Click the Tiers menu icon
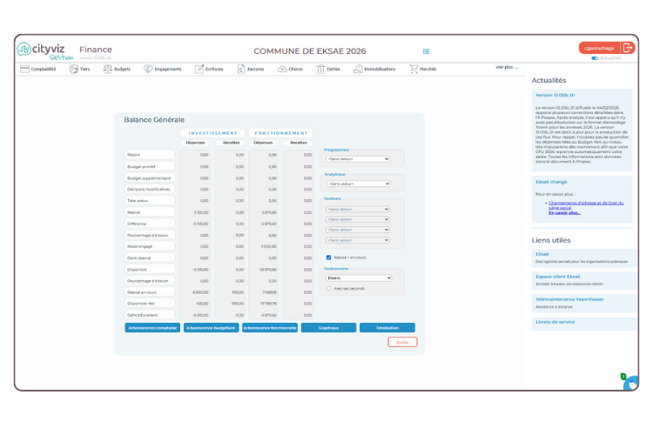The height and width of the screenshot is (435, 653). [x=74, y=69]
